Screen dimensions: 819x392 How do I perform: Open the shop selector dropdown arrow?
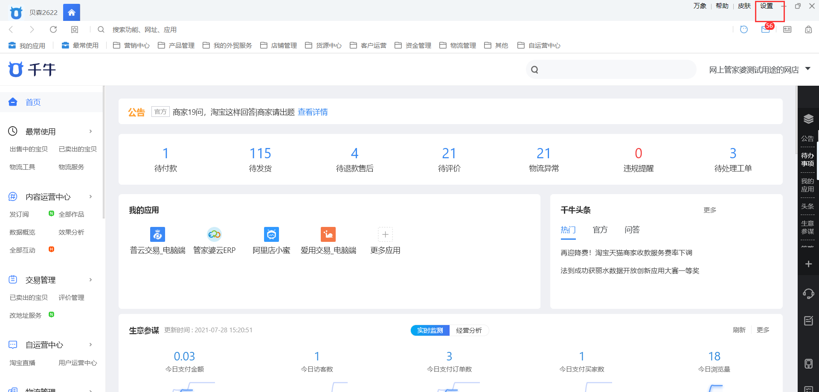(x=807, y=69)
